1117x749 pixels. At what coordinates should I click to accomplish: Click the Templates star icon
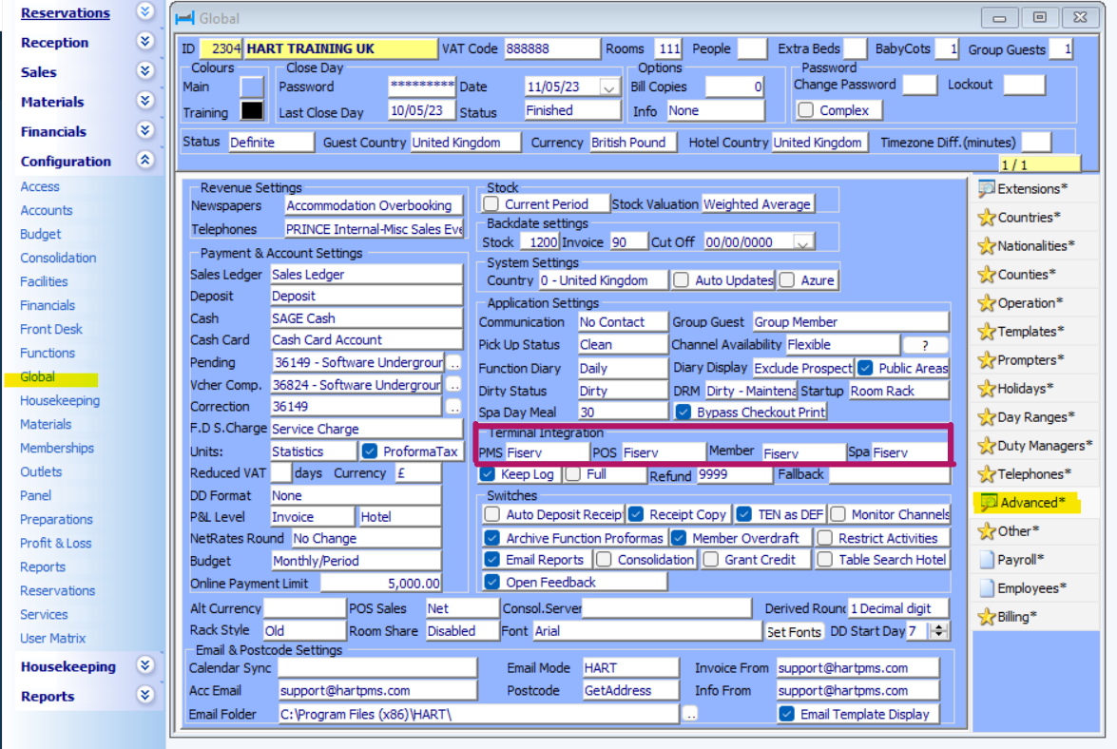987,331
